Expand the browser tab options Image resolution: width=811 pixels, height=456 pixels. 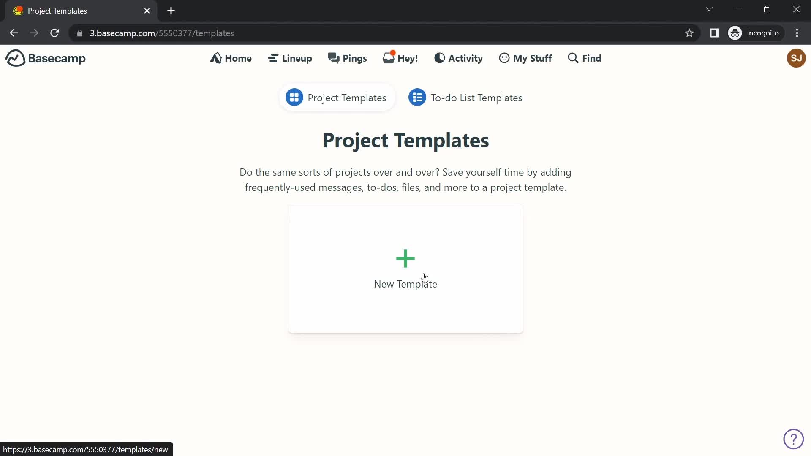(x=710, y=10)
